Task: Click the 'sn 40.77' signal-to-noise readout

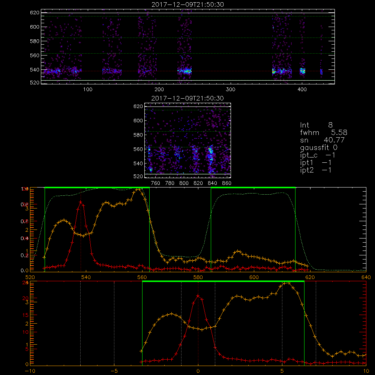Action: (x=322, y=140)
